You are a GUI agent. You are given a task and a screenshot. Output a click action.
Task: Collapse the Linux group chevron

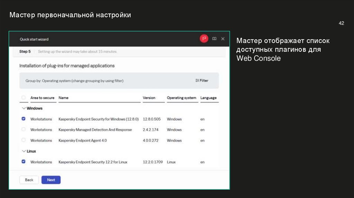24,151
